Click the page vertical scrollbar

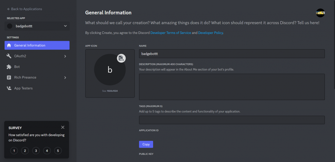334,44
